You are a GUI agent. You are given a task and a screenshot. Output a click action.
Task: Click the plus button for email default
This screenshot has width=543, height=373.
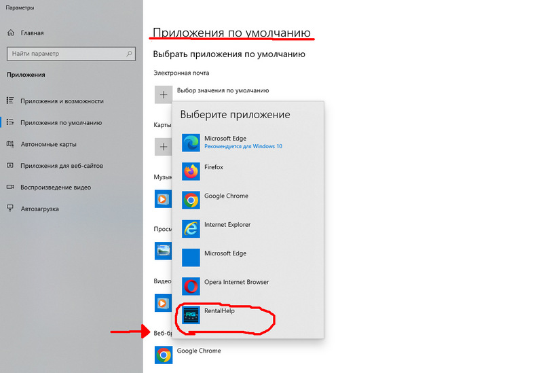(x=163, y=94)
